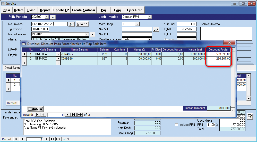Open Filter Data from the toolbar
257x142 pixels.
click(x=134, y=10)
